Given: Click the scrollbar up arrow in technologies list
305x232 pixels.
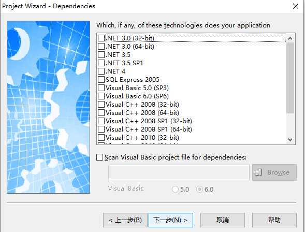Looking at the screenshot, I should point(290,38).
